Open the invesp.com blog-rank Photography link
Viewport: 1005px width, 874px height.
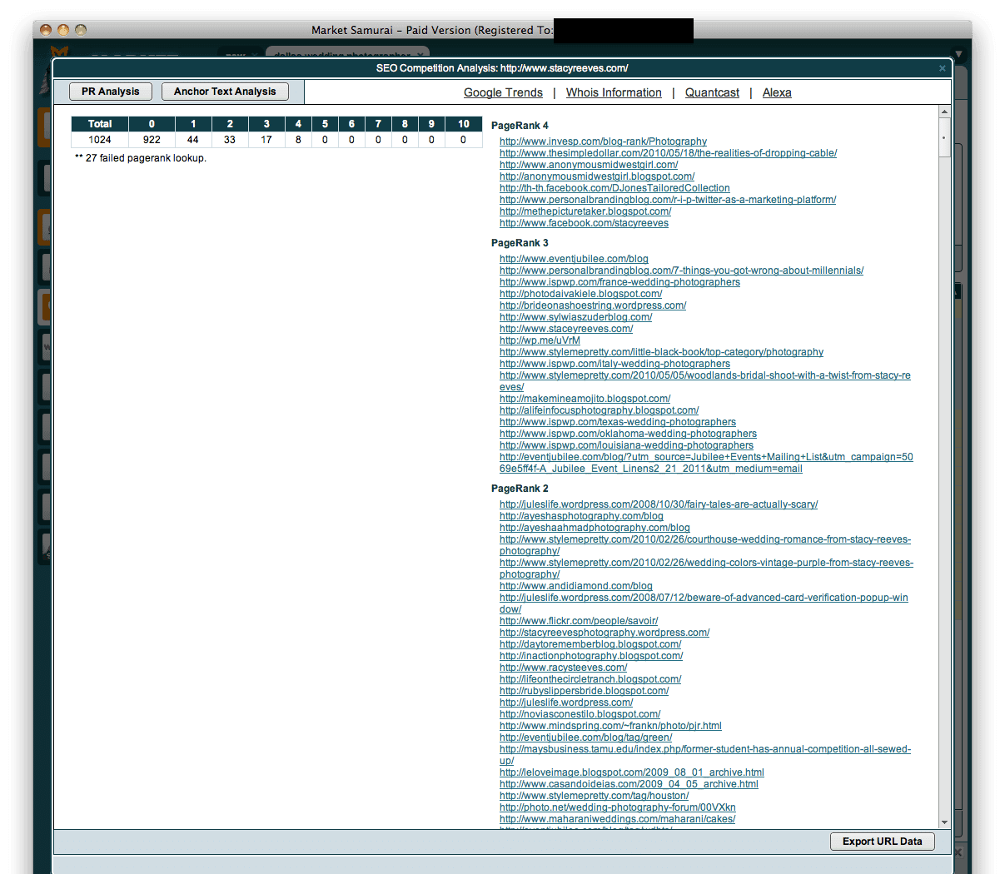point(603,142)
